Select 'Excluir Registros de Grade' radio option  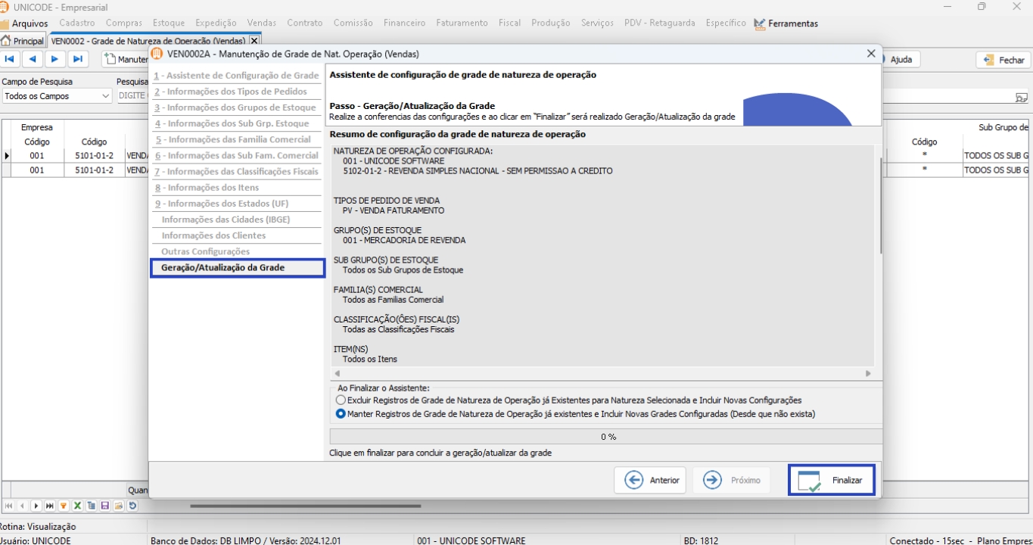click(341, 400)
